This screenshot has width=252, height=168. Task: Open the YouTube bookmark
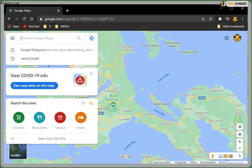31,26
